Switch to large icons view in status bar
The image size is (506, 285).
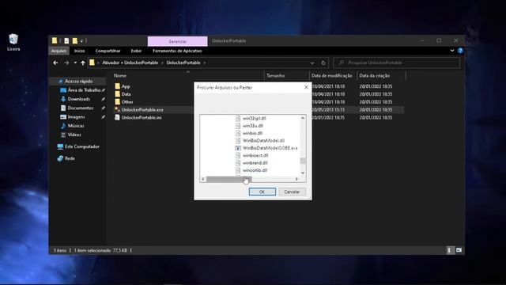459,250
